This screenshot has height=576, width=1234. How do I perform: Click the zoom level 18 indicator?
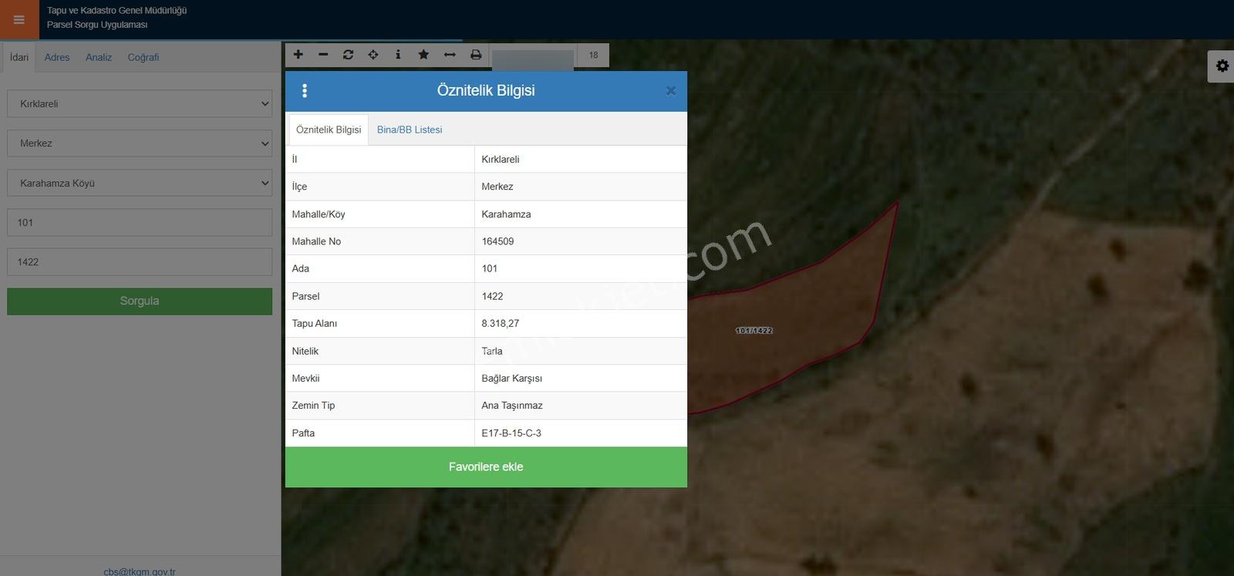tap(593, 55)
